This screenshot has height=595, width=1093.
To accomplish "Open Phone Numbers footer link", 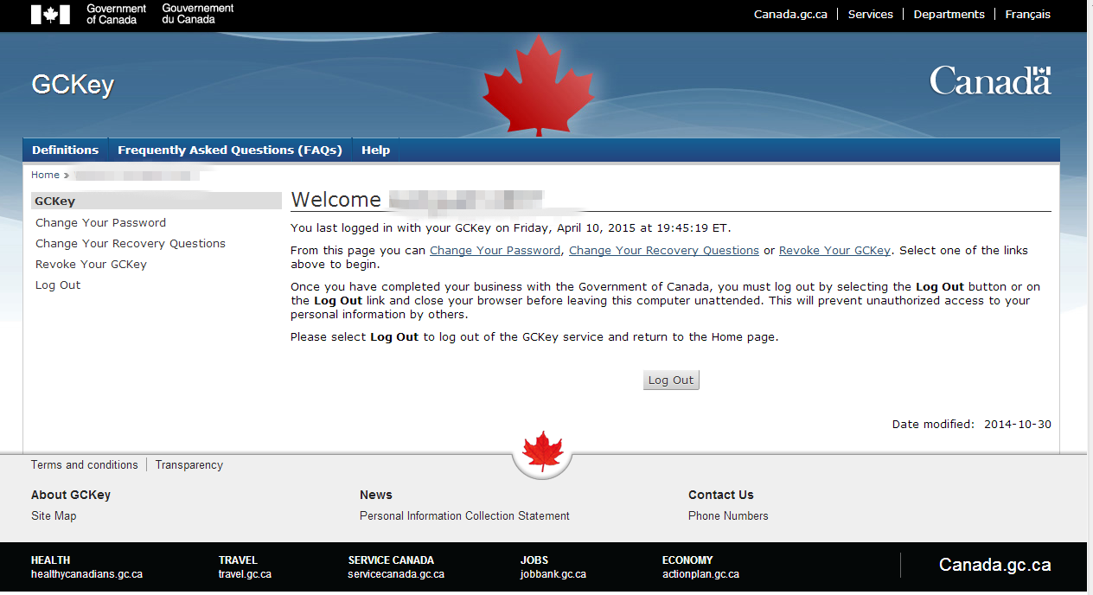I will 728,515.
